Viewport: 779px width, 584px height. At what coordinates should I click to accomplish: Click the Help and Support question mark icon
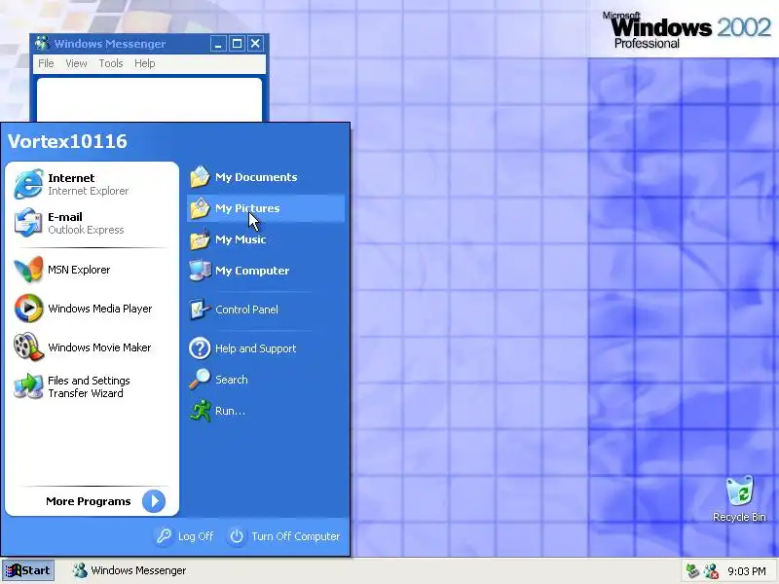pos(200,348)
